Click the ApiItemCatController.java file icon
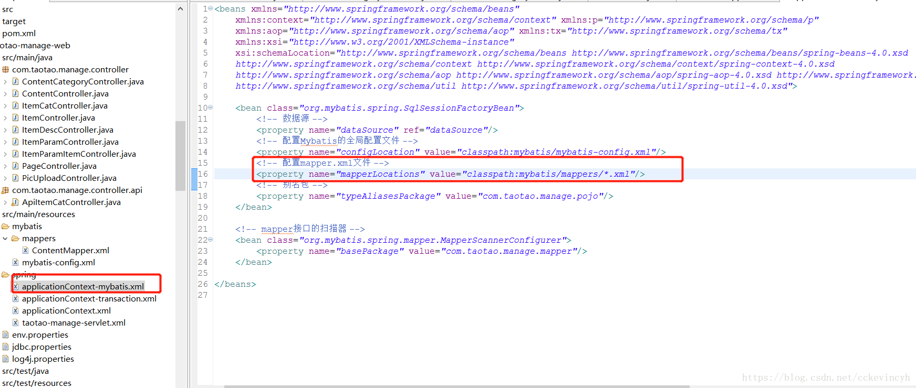Image resolution: width=916 pixels, height=388 pixels. tap(16, 202)
